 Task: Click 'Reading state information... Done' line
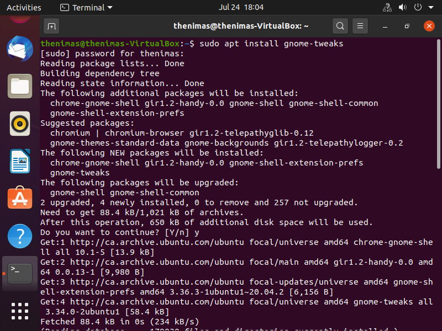pos(122,83)
